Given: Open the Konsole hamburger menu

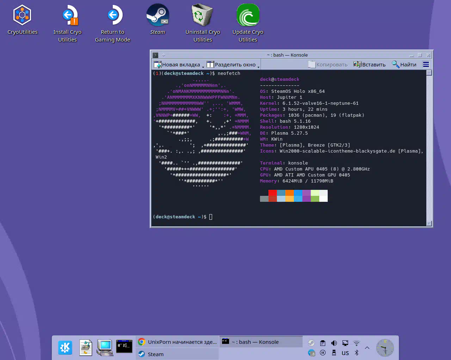Looking at the screenshot, I should [x=426, y=64].
